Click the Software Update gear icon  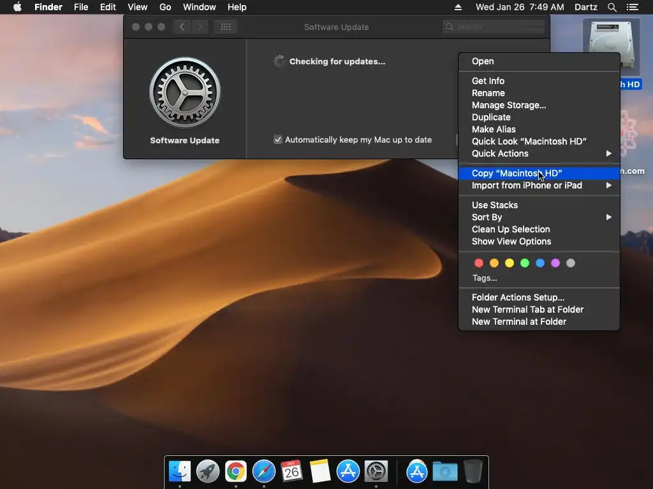(185, 92)
